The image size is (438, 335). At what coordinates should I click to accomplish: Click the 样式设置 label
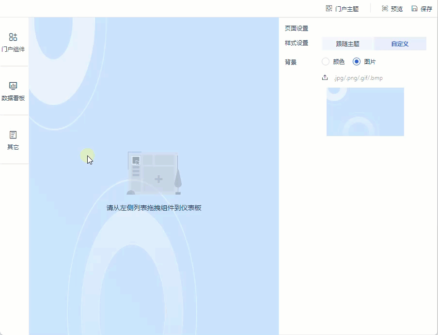pyautogui.click(x=297, y=43)
